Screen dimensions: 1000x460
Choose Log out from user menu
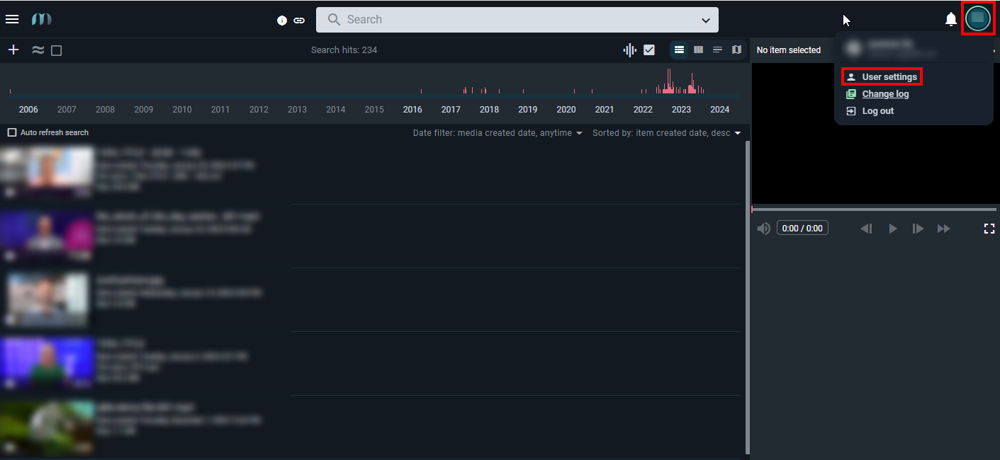click(x=877, y=111)
